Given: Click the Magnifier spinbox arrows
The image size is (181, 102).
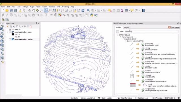Looking at the screenshot, I should (x=136, y=98).
